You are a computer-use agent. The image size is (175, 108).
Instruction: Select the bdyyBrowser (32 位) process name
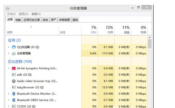30,87
